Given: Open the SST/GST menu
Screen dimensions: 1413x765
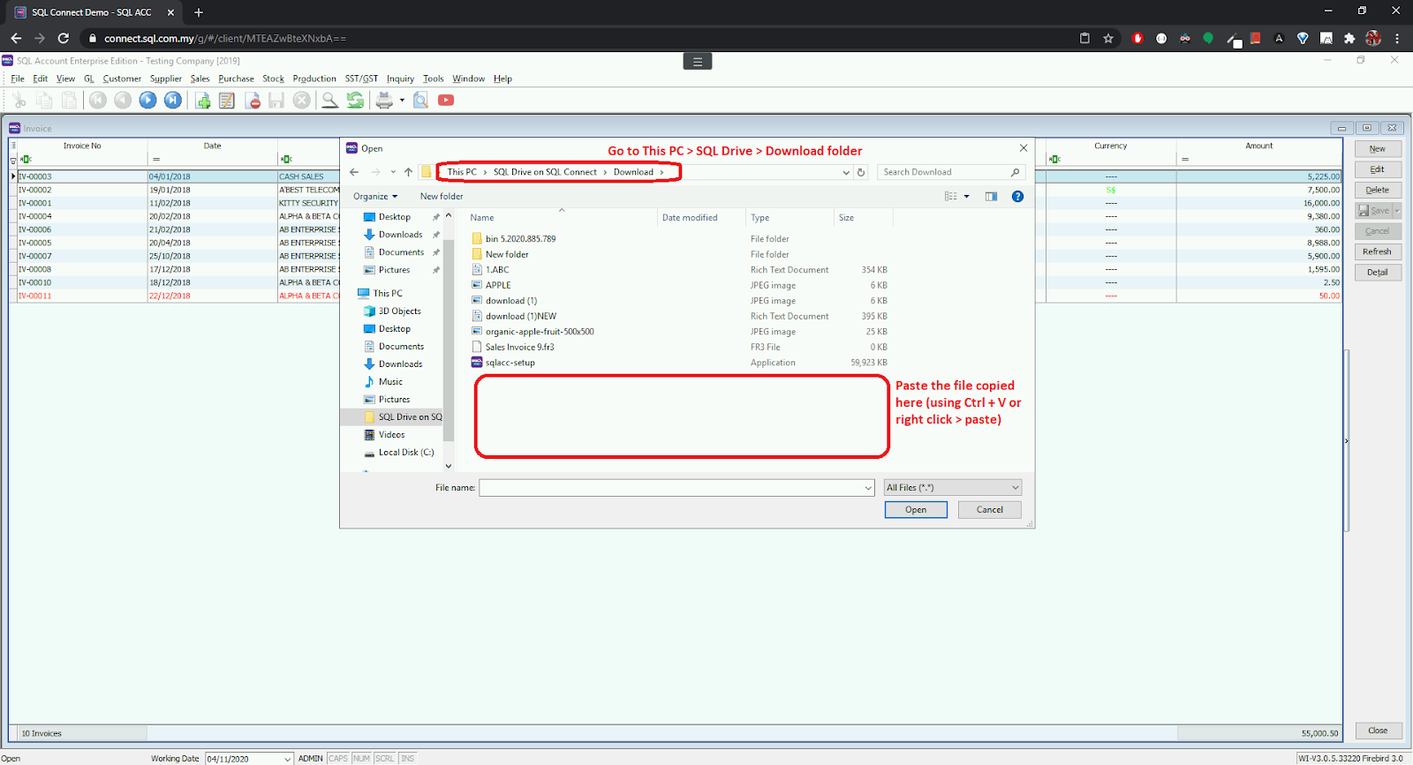Looking at the screenshot, I should pyautogui.click(x=361, y=79).
